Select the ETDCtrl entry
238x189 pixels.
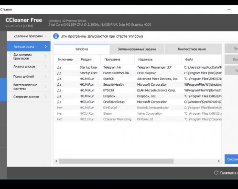click(x=138, y=90)
